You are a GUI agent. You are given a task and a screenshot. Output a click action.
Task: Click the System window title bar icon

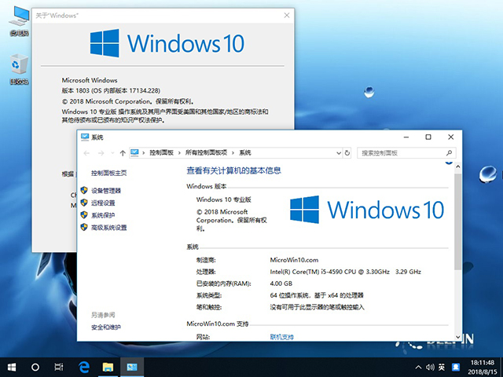[85, 137]
